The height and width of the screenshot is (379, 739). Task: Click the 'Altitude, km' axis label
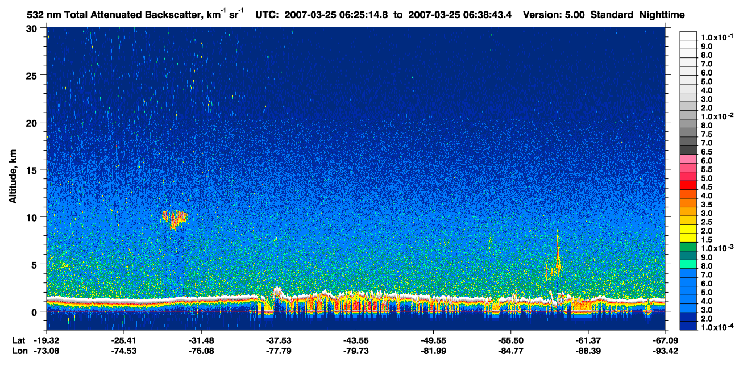point(13,177)
